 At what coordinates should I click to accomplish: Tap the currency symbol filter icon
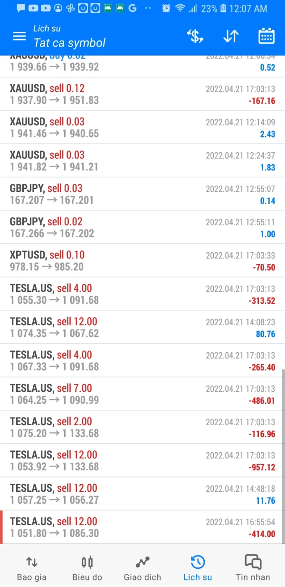(x=195, y=36)
